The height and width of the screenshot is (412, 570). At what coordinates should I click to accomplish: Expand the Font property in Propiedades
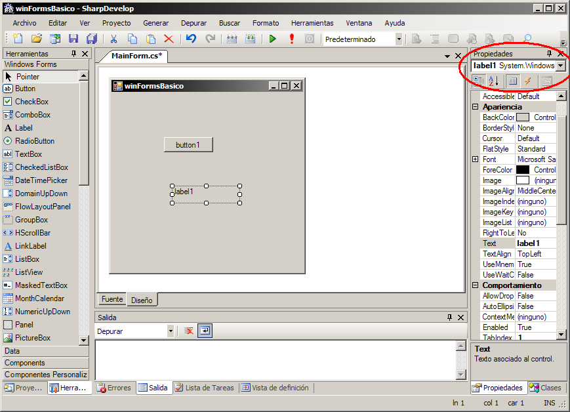point(475,159)
